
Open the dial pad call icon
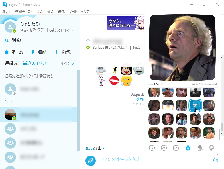(33, 52)
